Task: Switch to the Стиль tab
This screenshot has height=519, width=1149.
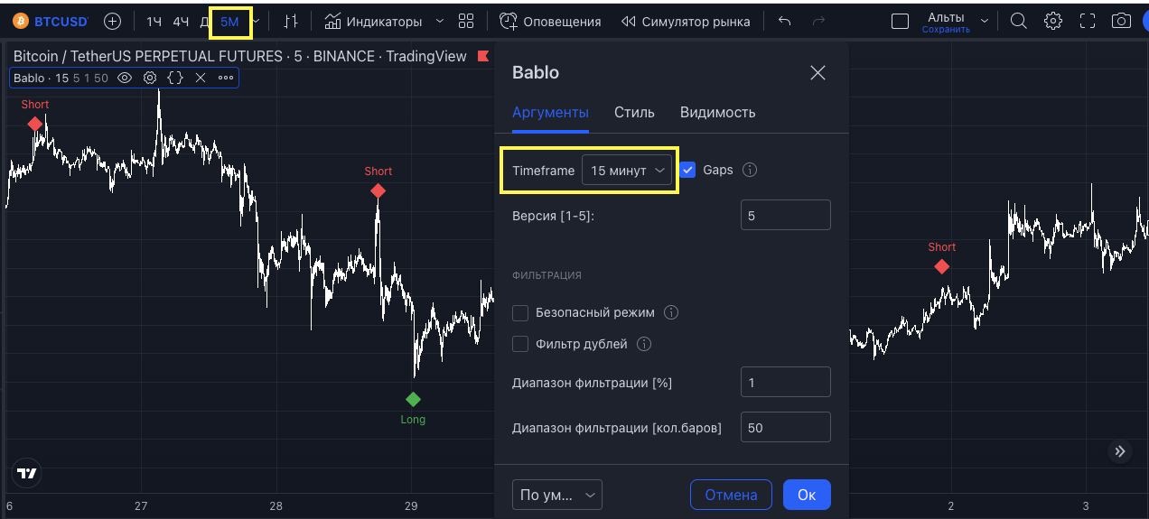Action: pyautogui.click(x=634, y=113)
